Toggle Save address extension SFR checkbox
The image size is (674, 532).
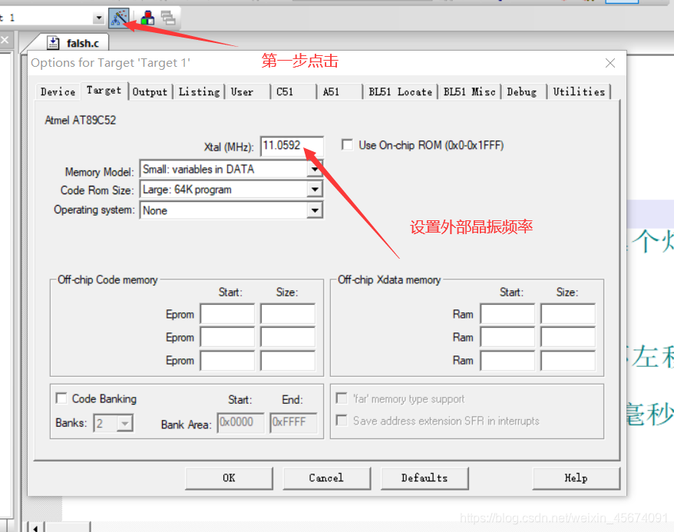[342, 420]
